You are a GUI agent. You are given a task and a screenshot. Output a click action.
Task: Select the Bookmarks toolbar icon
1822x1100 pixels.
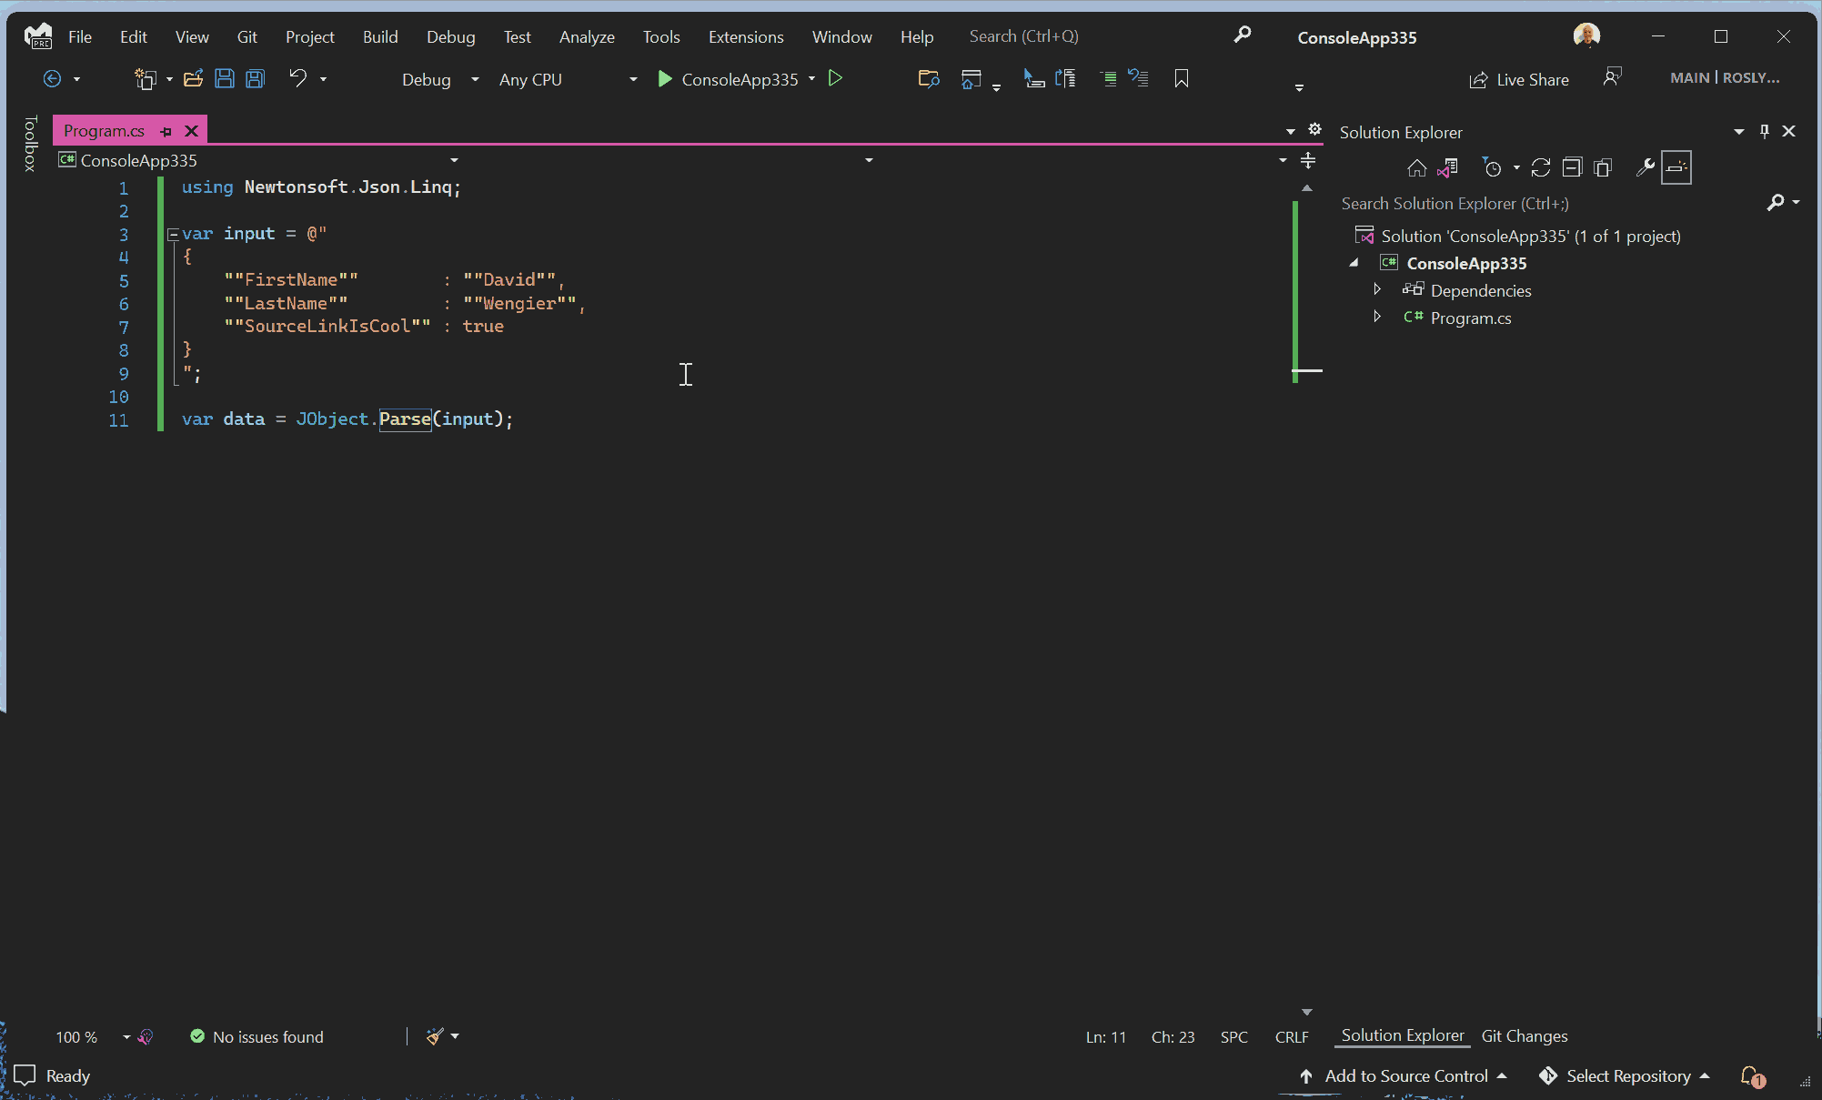click(1182, 78)
